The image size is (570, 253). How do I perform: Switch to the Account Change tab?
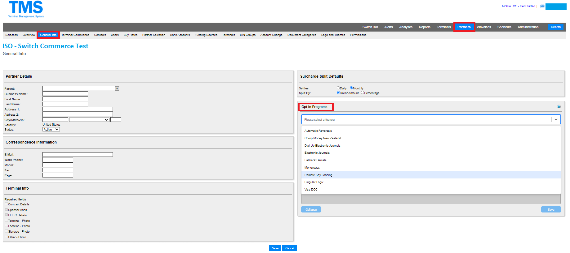(x=271, y=35)
